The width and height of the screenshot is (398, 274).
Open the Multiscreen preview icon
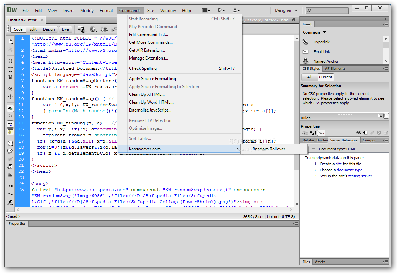click(x=82, y=30)
